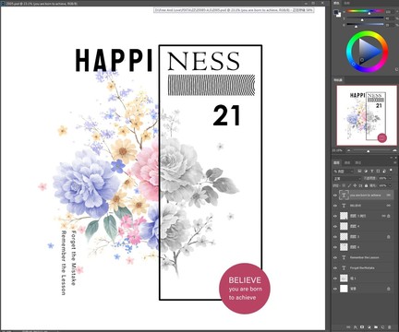The height and width of the screenshot is (332, 399).
Task: Hide the group layer above the background
Action: (x=335, y=279)
